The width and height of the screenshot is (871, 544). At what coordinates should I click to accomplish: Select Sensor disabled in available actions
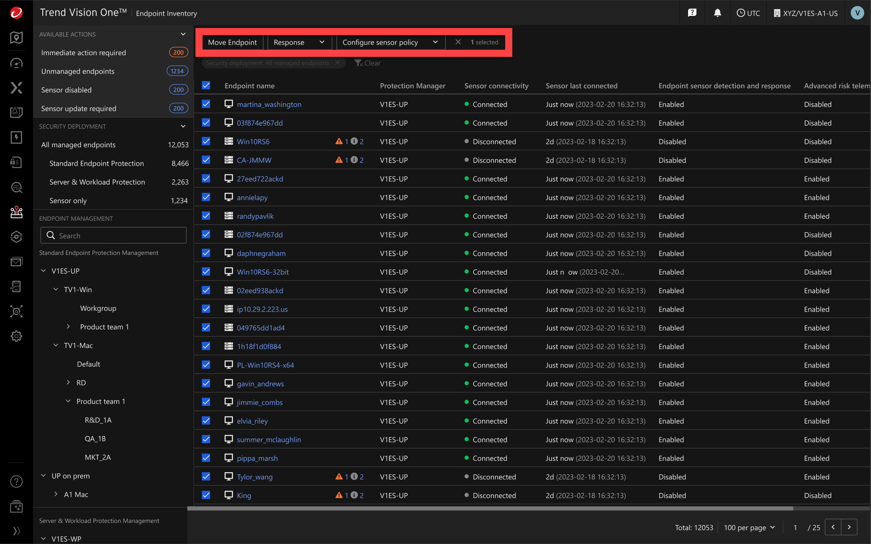coord(66,90)
